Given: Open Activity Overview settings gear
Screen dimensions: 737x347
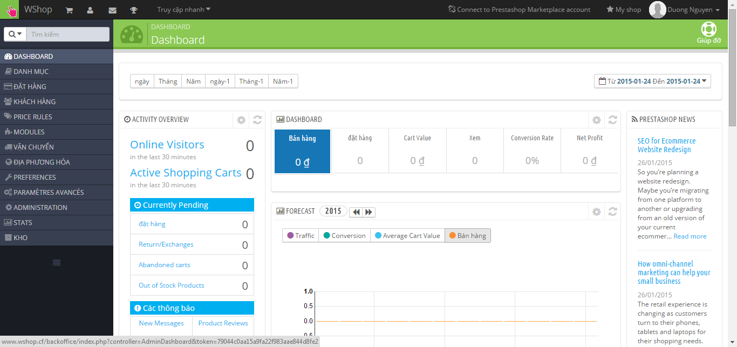Looking at the screenshot, I should 241,120.
